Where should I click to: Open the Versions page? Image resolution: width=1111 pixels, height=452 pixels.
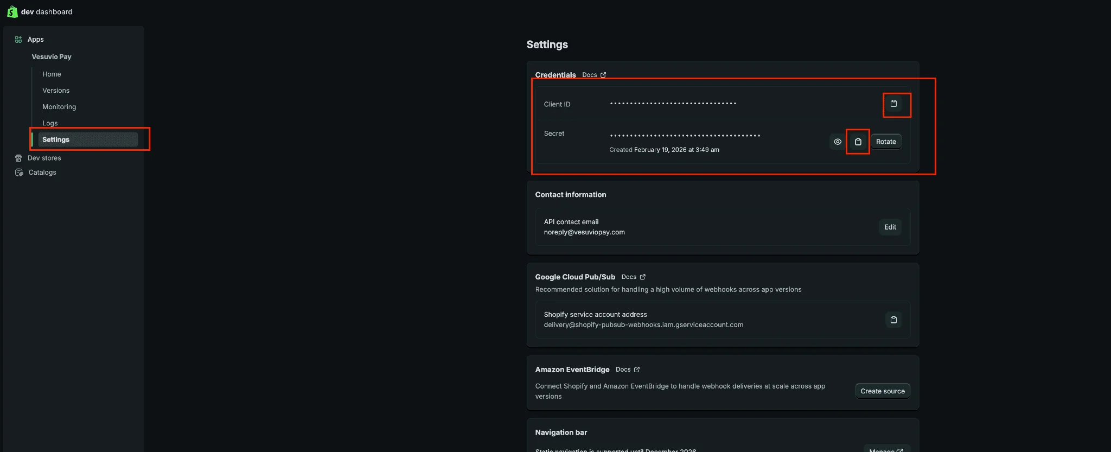click(56, 91)
